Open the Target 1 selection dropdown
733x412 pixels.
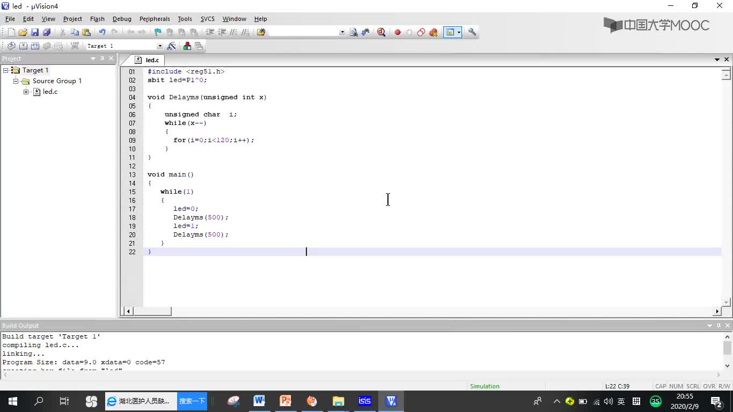(159, 46)
